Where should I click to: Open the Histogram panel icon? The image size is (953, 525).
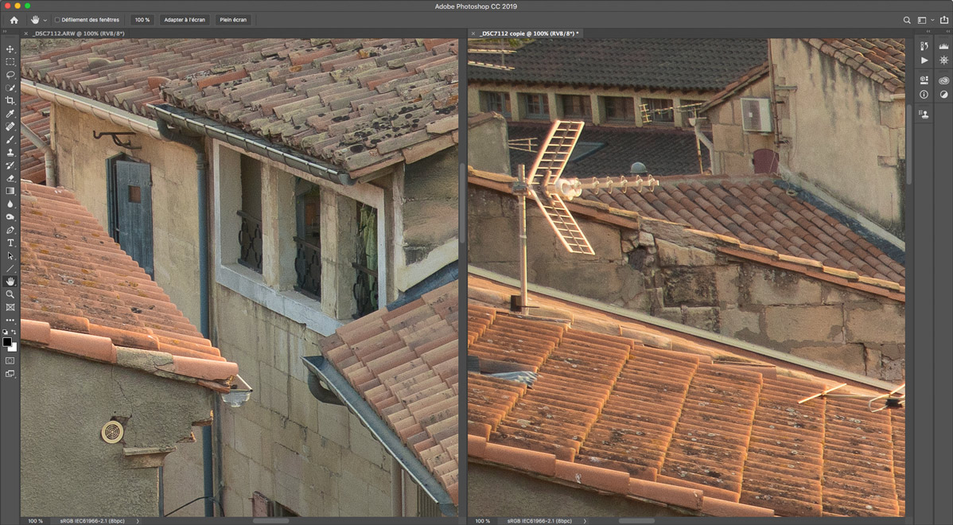click(x=943, y=47)
